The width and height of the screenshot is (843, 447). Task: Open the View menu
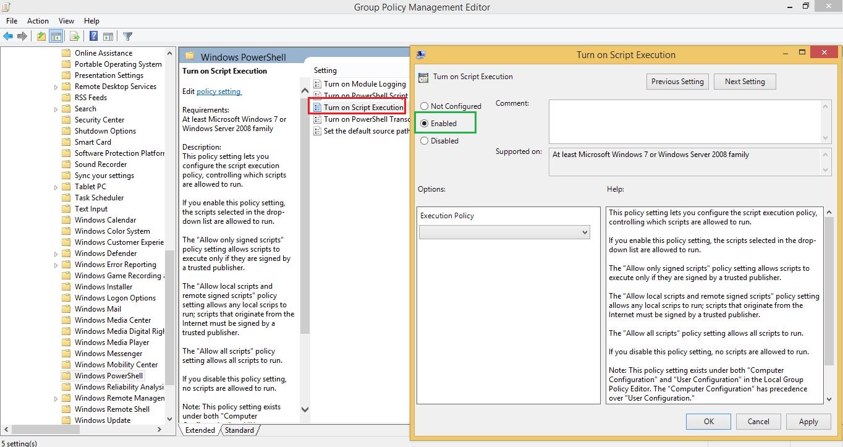click(66, 21)
